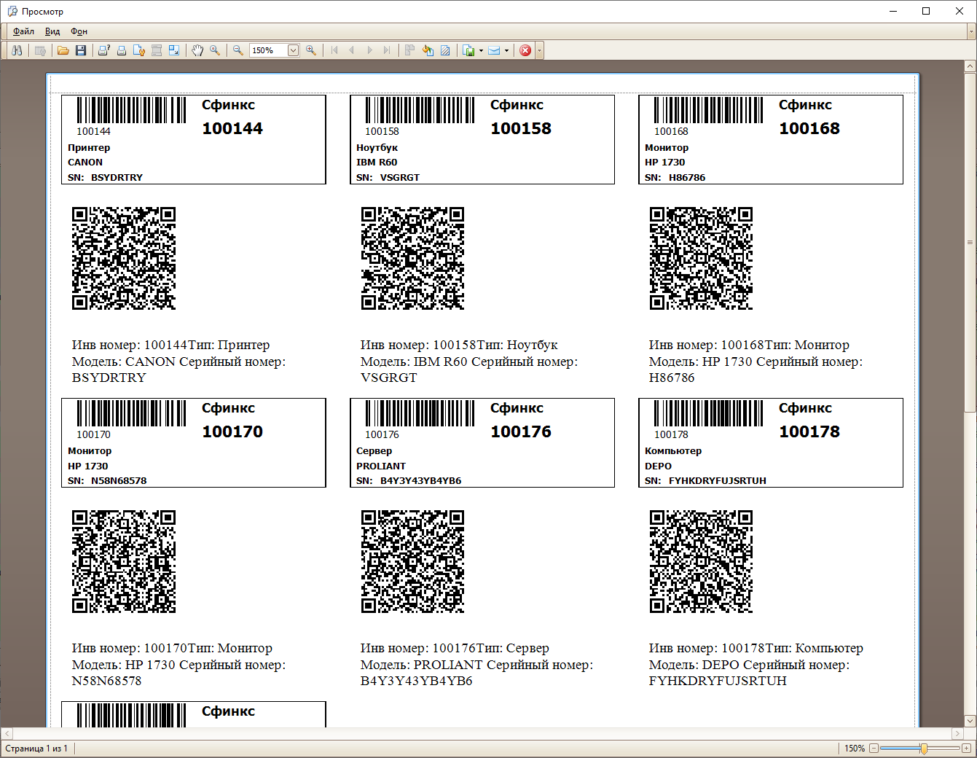Viewport: 977px width, 758px height.
Task: Click the Zoom In magnifier icon
Action: tap(311, 50)
